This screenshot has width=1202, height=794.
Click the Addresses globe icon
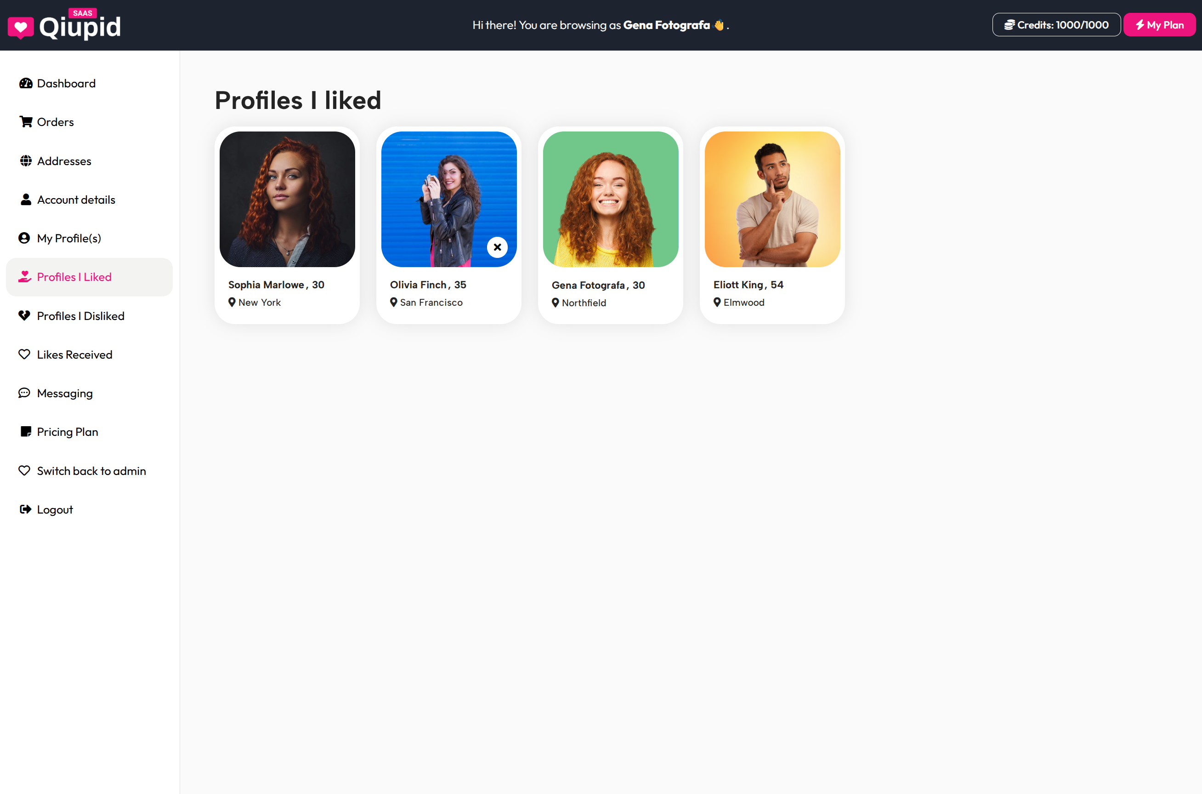point(25,160)
